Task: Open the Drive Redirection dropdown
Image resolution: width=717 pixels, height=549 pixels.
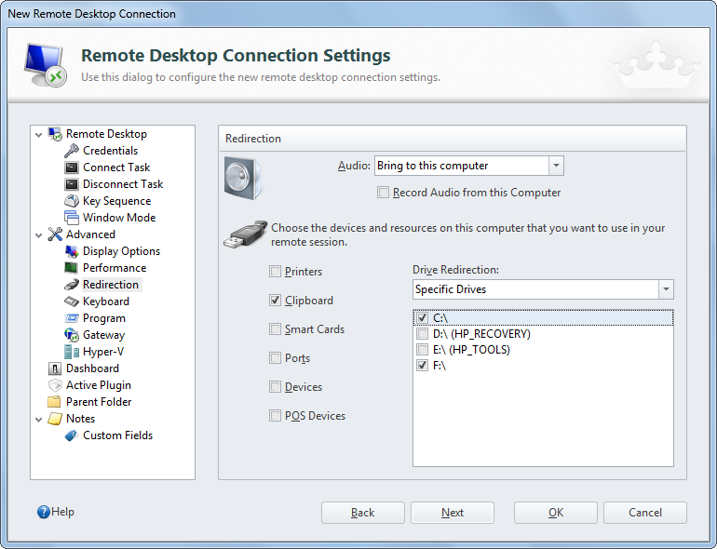Action: [665, 289]
